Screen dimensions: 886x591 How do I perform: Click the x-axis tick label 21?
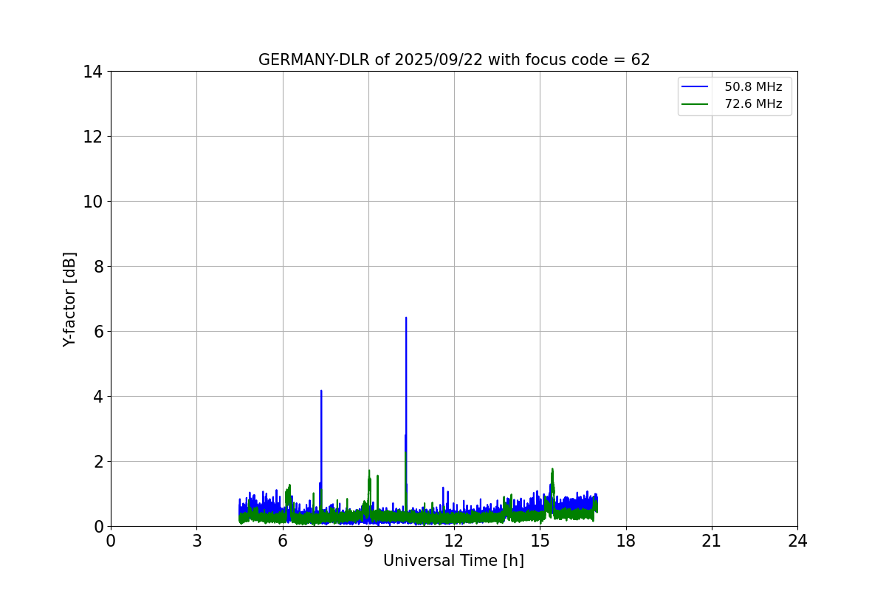[x=712, y=541]
